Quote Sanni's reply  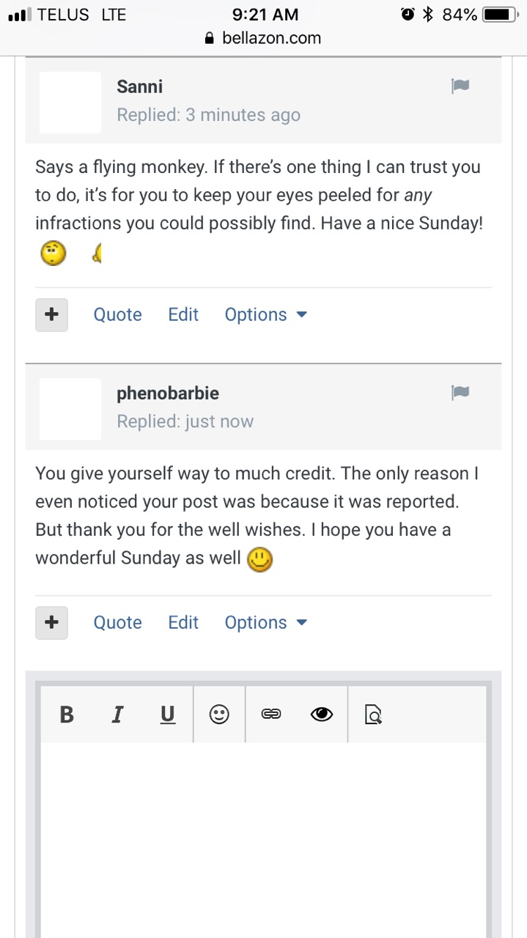tap(117, 315)
